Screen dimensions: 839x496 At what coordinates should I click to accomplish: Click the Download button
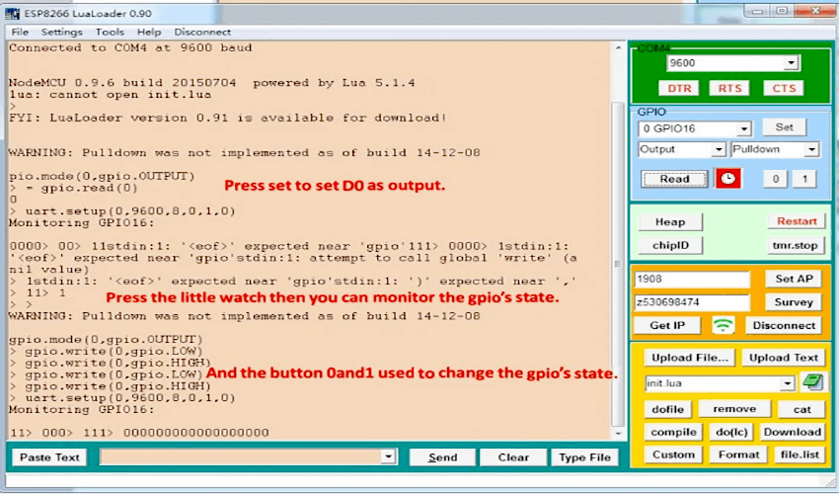tap(792, 432)
